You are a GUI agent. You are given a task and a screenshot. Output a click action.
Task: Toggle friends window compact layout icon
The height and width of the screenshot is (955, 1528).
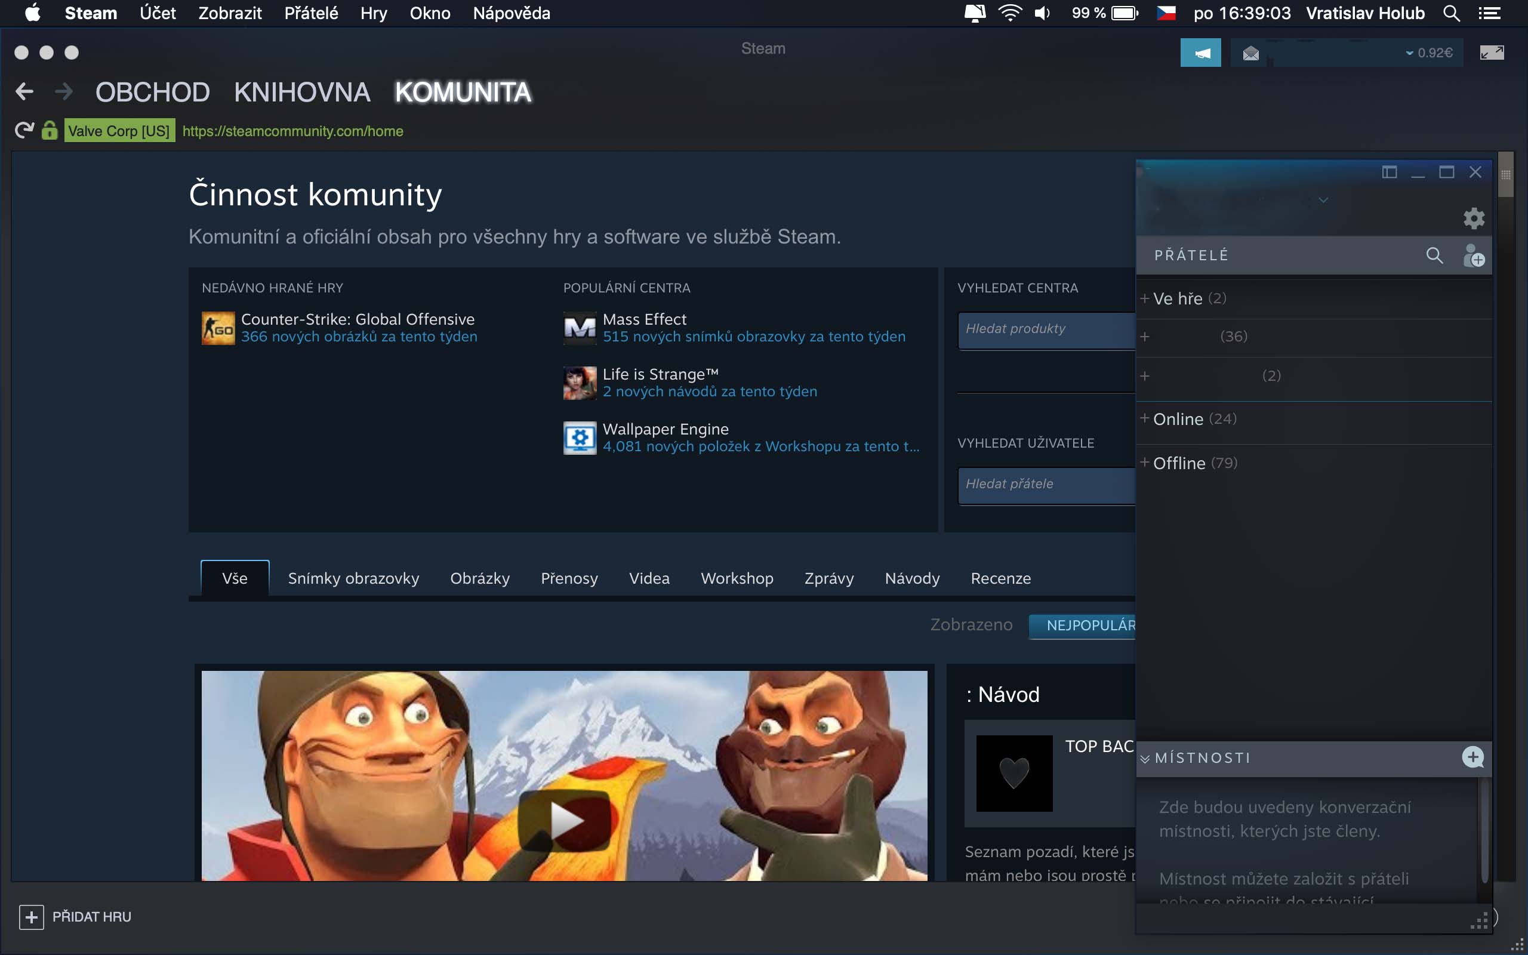(x=1389, y=172)
